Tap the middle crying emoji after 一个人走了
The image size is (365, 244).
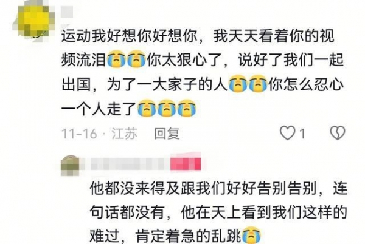point(167,108)
